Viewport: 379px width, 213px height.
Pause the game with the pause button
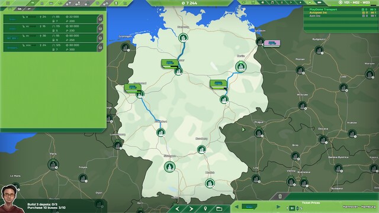pyautogui.click(x=282, y=2)
